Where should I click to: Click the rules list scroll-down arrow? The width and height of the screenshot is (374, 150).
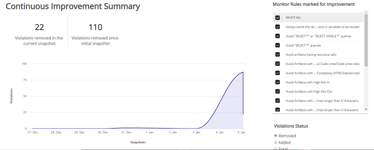pyautogui.click(x=366, y=109)
